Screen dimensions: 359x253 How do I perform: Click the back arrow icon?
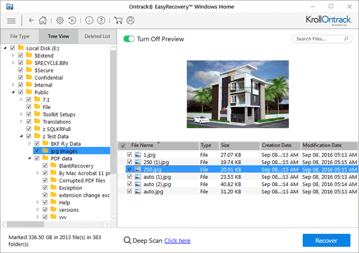[x=32, y=20]
